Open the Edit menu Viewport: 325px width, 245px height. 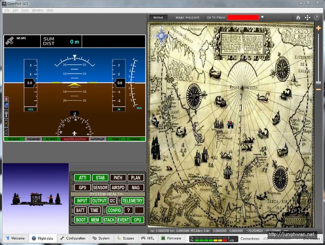click(15, 10)
